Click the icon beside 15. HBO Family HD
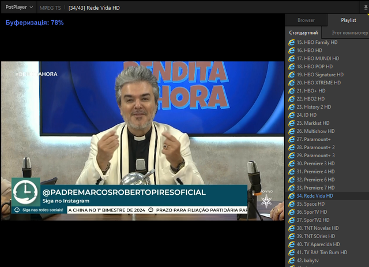 (x=291, y=42)
